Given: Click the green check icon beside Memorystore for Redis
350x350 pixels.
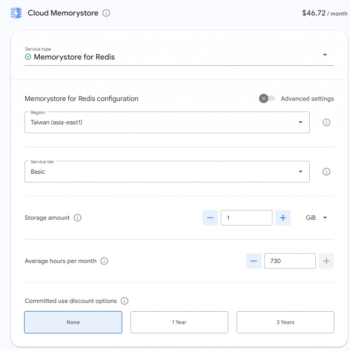Looking at the screenshot, I should pos(28,57).
